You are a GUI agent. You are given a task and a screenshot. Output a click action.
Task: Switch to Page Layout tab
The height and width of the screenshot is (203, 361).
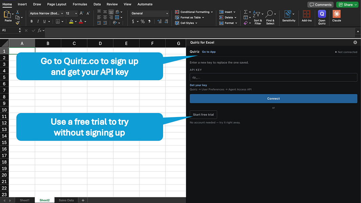point(57,4)
